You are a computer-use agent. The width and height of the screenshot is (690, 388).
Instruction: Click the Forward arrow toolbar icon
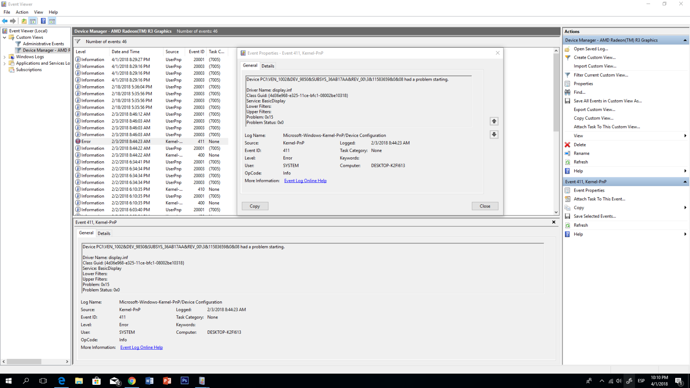tap(13, 21)
